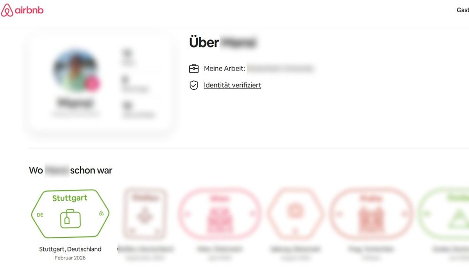Click the shield checkmark verification icon
469x267 pixels.
click(x=194, y=85)
